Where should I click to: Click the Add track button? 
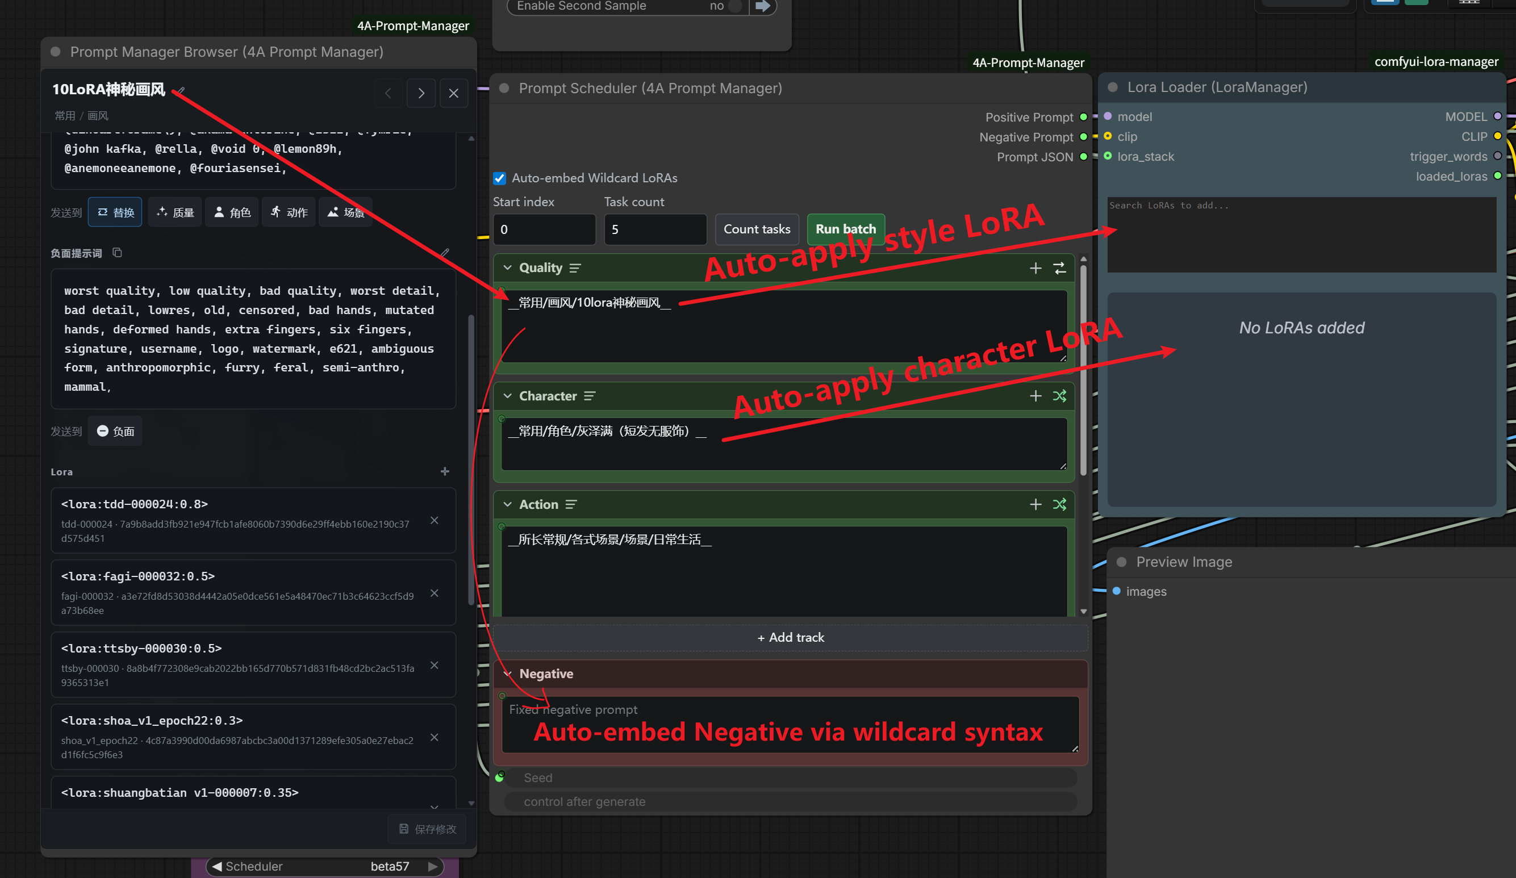791,637
